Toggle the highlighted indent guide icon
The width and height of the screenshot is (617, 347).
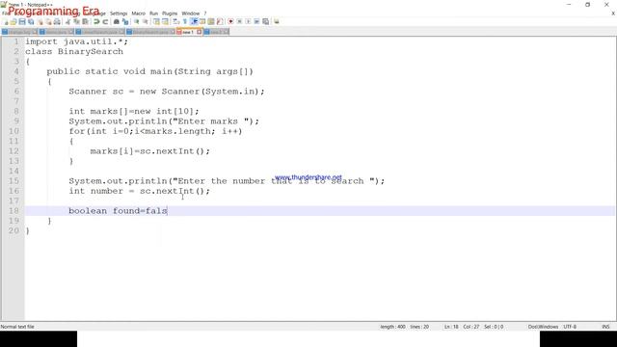click(194, 21)
